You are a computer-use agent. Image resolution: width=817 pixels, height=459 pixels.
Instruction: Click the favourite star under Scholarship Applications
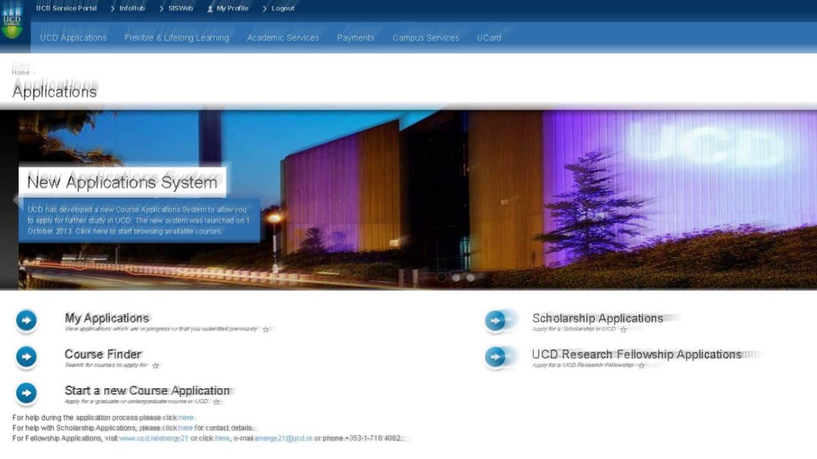624,330
